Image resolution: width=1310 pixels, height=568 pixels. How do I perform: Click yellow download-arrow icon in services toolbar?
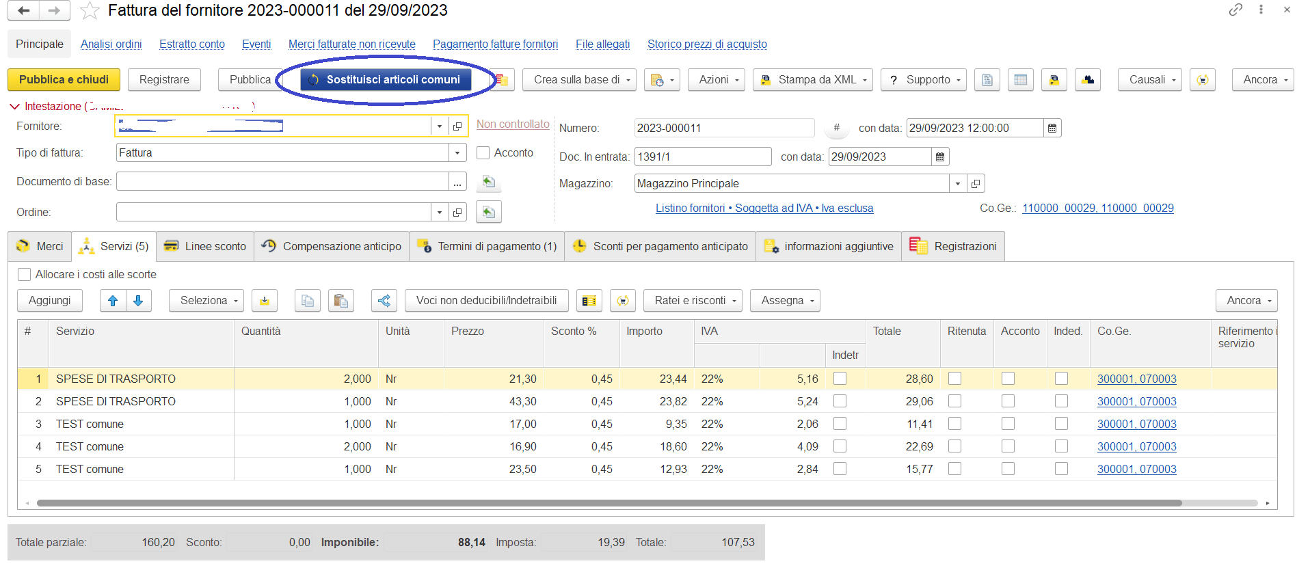tap(265, 301)
